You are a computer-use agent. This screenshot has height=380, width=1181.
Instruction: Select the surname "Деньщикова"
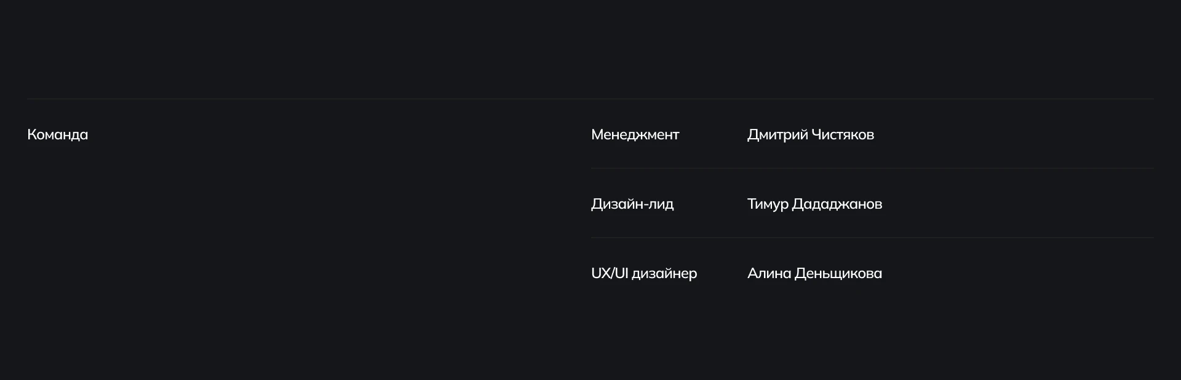click(x=838, y=273)
